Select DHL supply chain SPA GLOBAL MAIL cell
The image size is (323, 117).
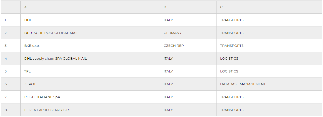click(x=56, y=58)
